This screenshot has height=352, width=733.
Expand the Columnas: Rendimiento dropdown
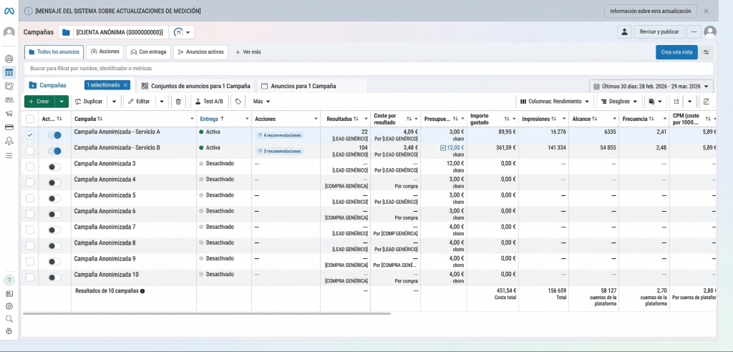pos(555,102)
